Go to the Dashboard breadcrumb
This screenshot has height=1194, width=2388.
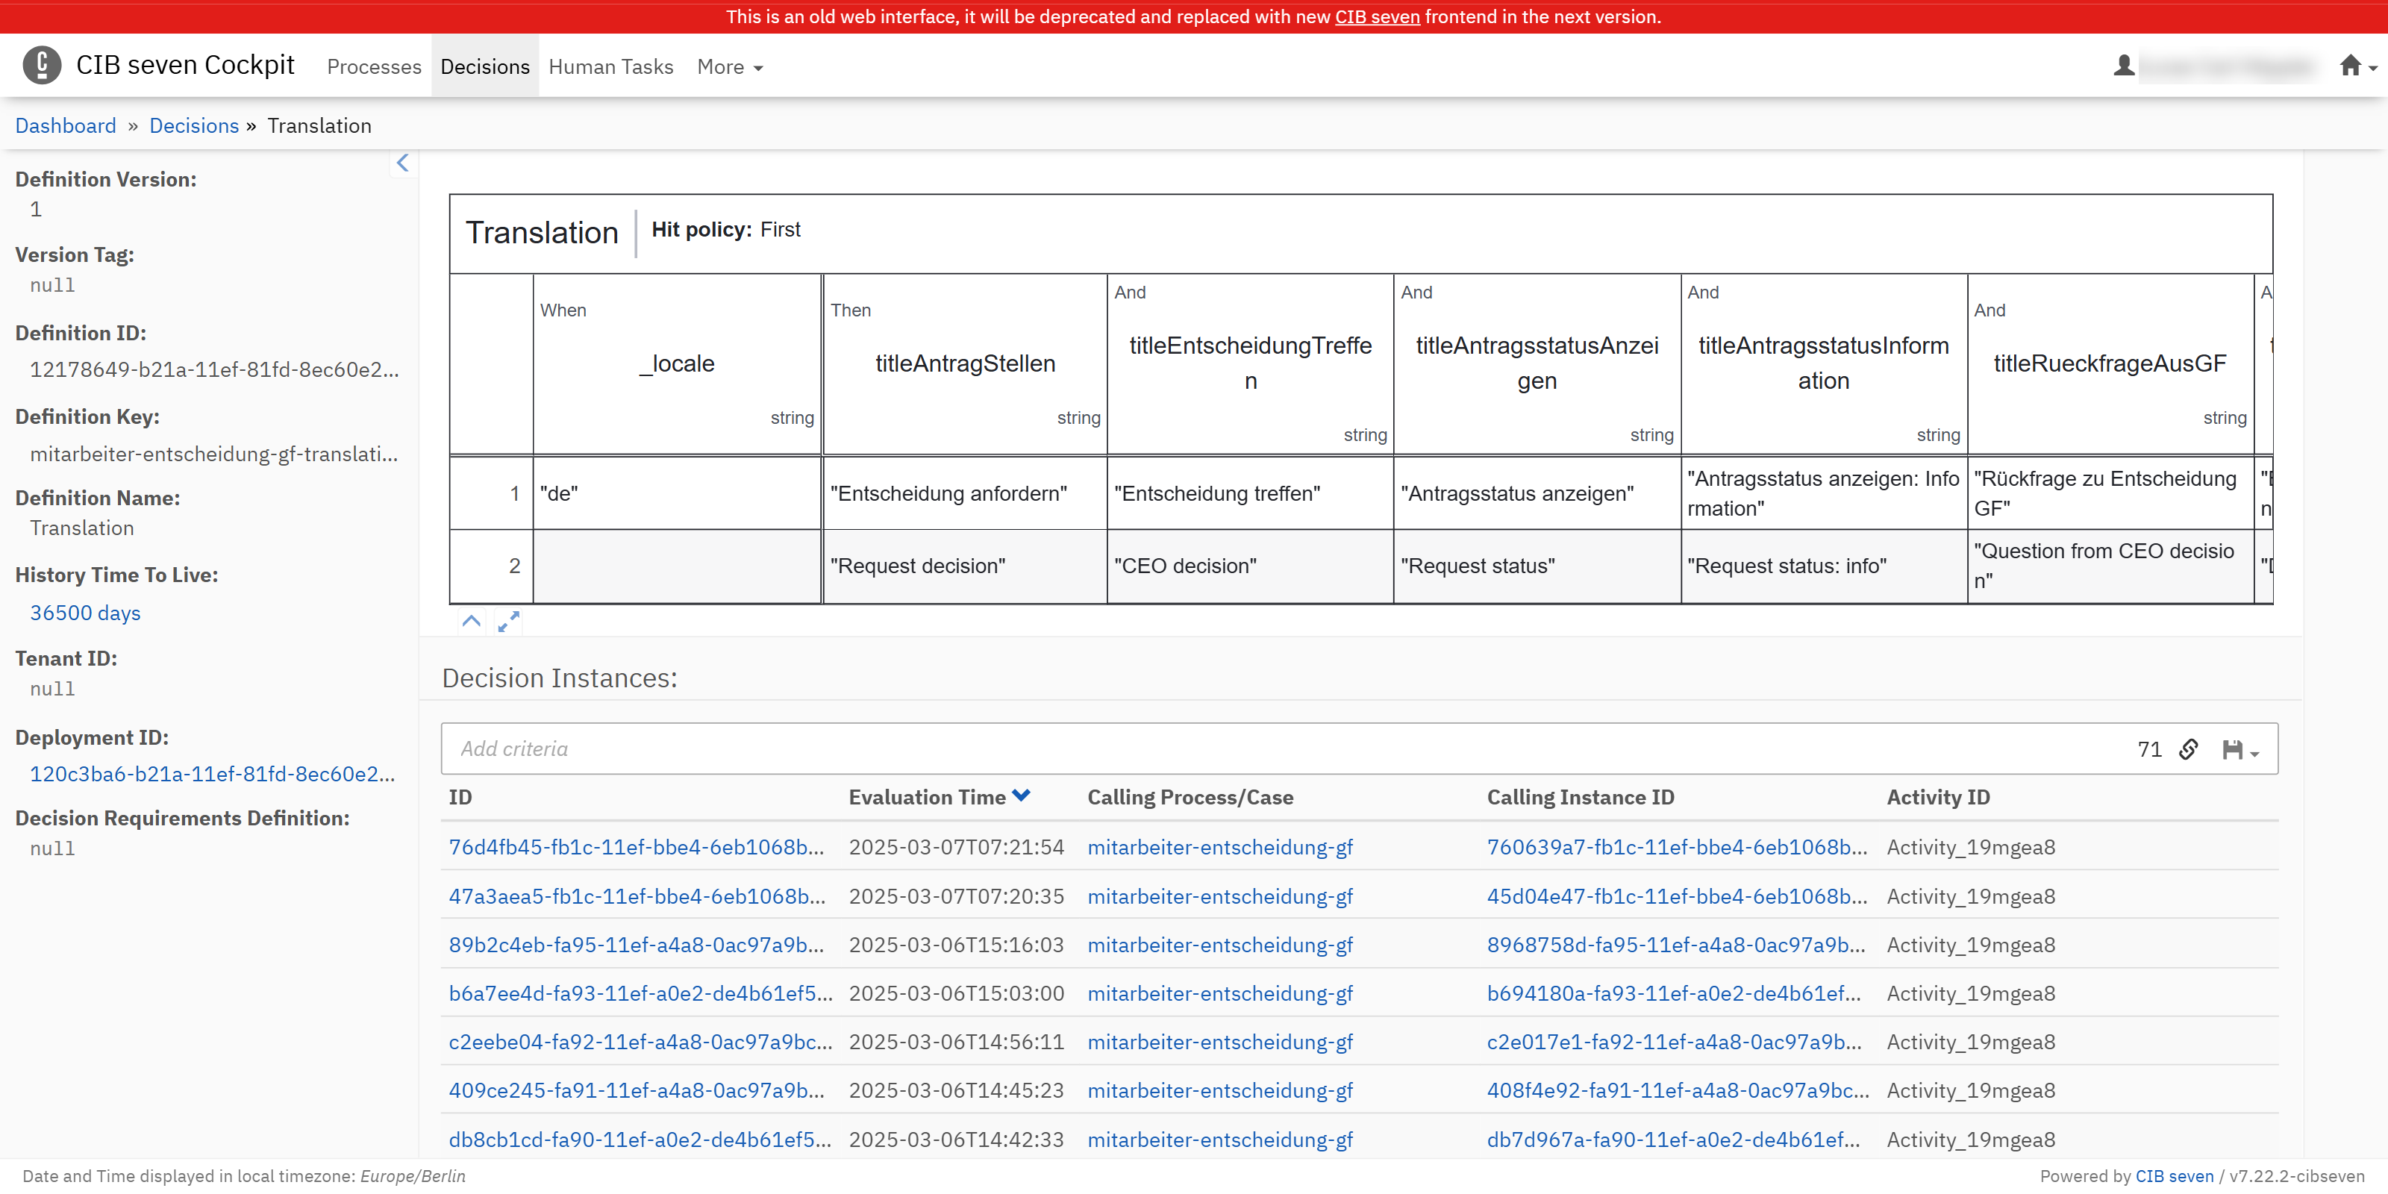(66, 126)
